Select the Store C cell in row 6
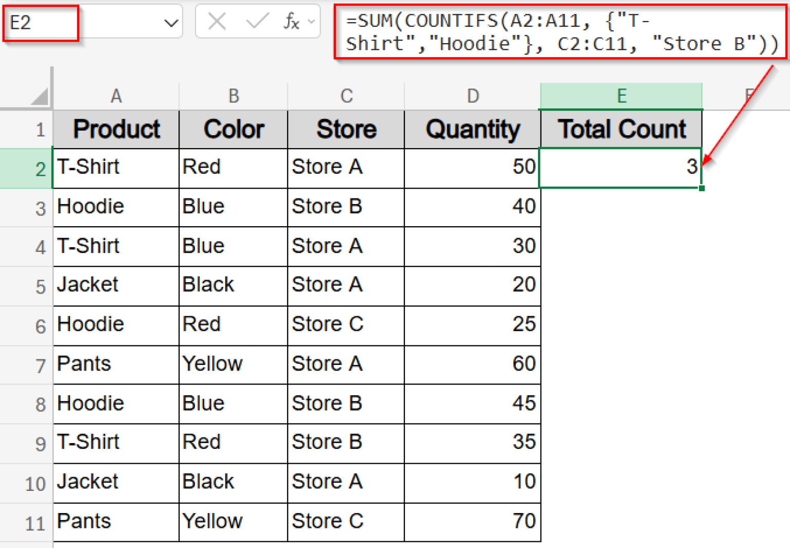 pyautogui.click(x=328, y=324)
